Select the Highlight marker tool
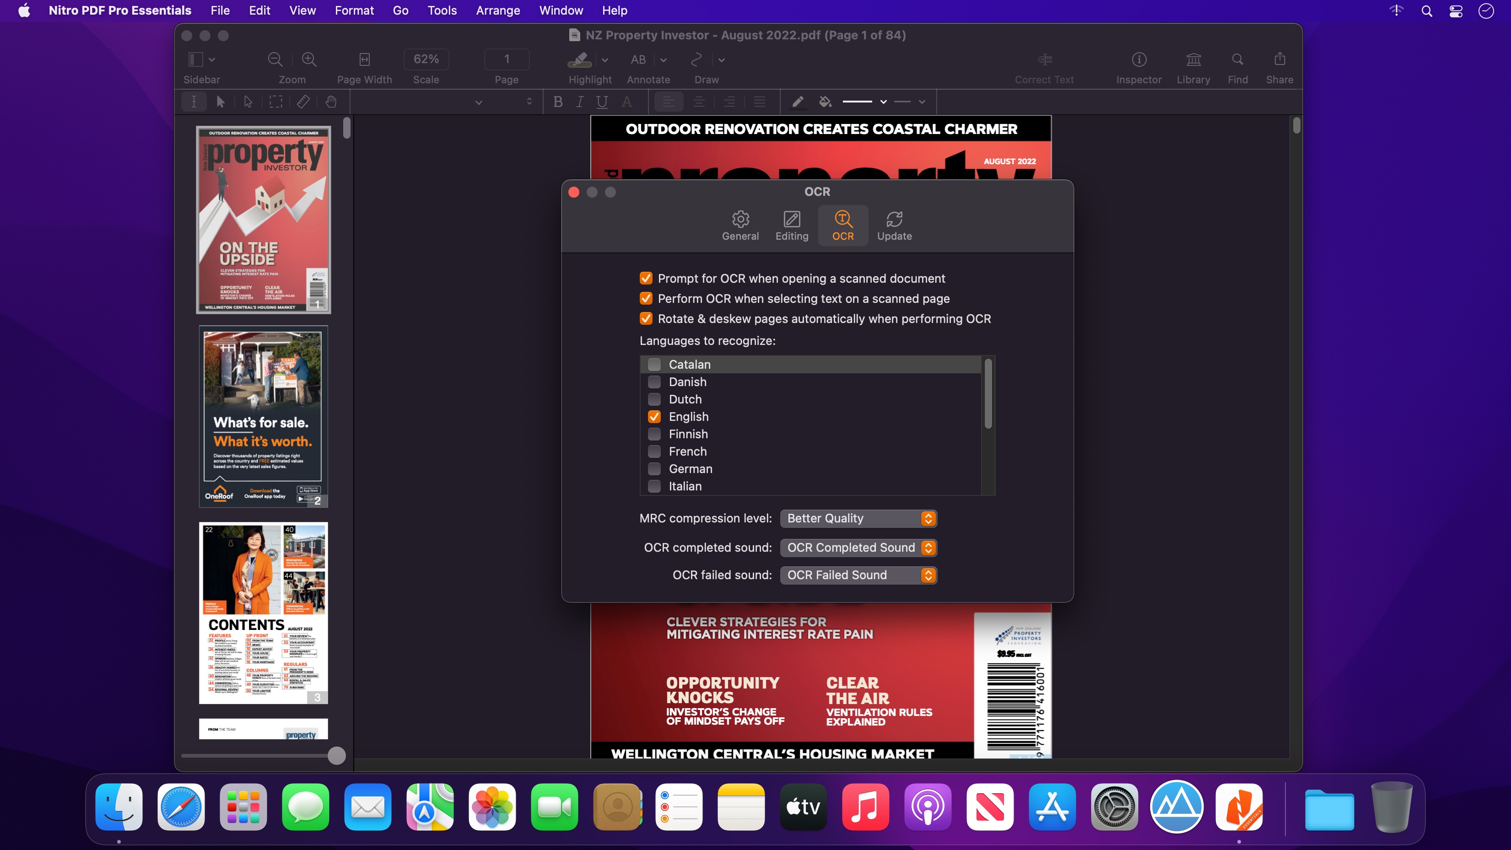 tap(579, 59)
